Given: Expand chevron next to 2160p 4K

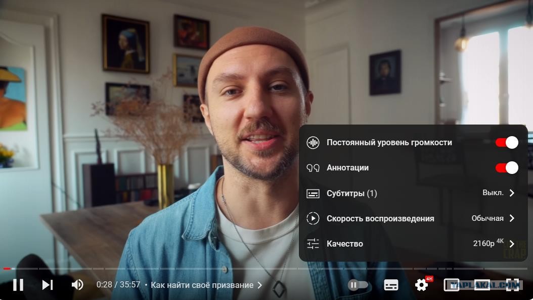Looking at the screenshot, I should pos(512,244).
